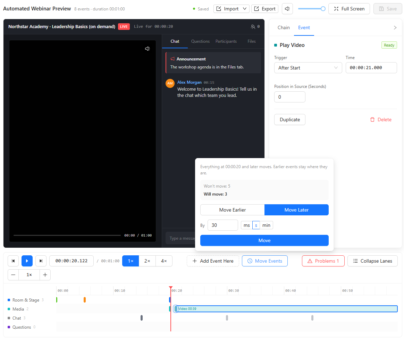Select ms unit
This screenshot has width=404, height=338.
[246, 225]
